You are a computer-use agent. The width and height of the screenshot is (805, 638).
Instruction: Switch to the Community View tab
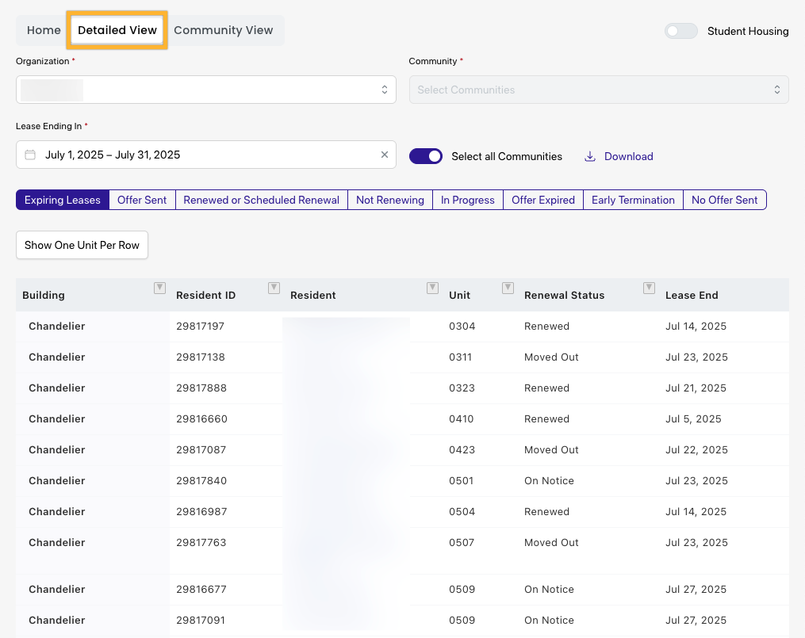click(x=224, y=30)
